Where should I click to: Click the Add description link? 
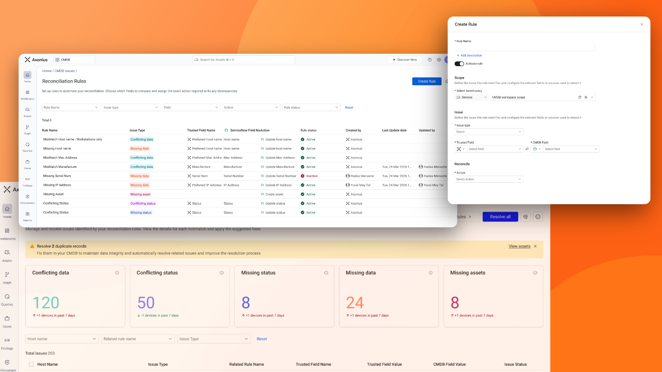tap(469, 55)
